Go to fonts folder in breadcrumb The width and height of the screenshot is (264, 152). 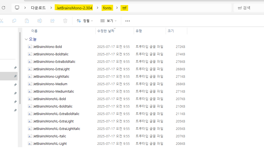(107, 8)
